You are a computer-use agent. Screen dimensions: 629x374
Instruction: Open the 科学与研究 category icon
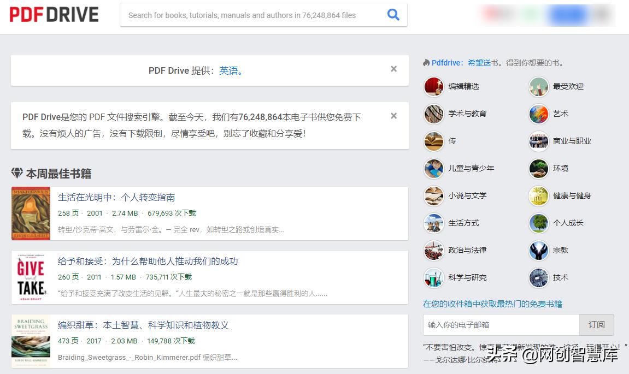(433, 277)
